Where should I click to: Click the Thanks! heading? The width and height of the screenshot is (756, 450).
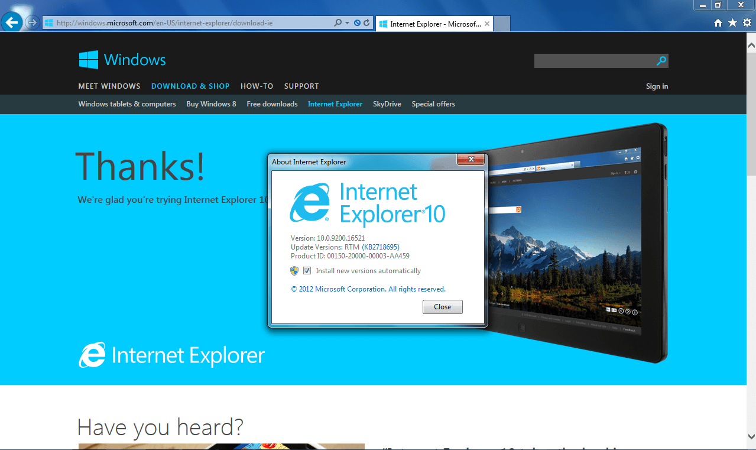point(140,166)
